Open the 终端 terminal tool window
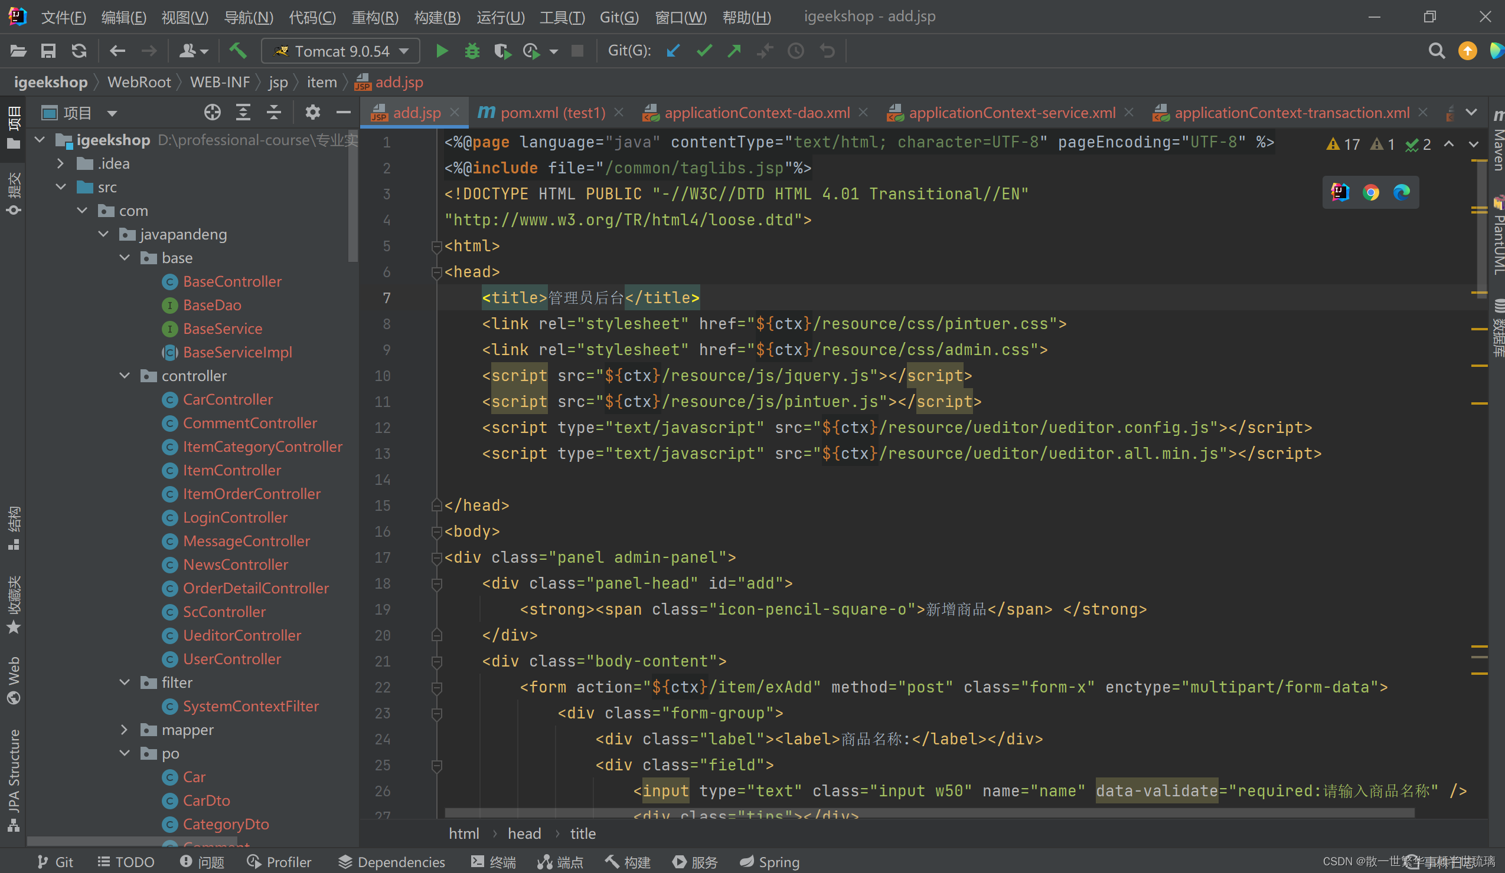Image resolution: width=1505 pixels, height=873 pixels. 494,862
